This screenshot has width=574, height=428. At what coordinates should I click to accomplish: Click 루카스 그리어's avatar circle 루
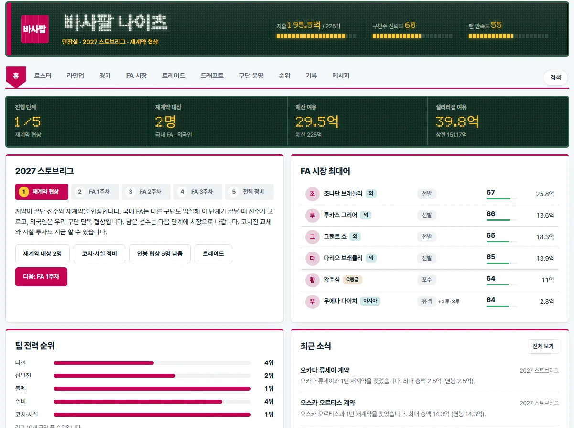coord(312,215)
